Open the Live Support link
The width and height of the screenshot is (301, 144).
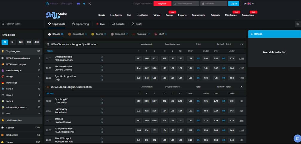pos(67,4)
